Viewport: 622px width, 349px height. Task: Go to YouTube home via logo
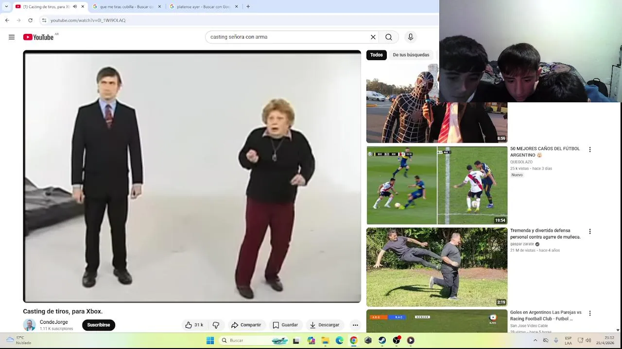38,37
